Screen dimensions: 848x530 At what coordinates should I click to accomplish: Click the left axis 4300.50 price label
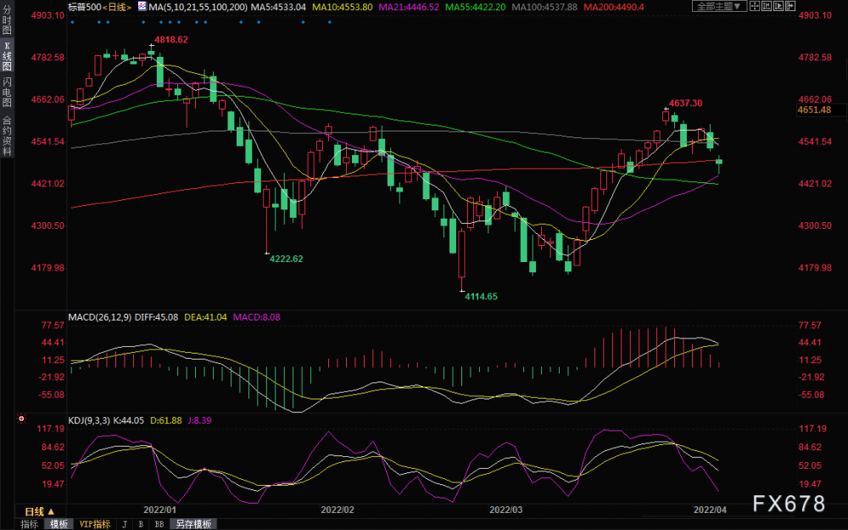(47, 226)
